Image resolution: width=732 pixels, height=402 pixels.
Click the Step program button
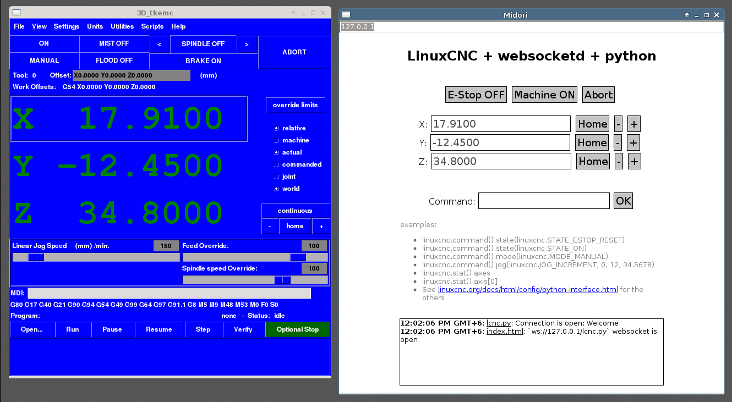pos(203,329)
